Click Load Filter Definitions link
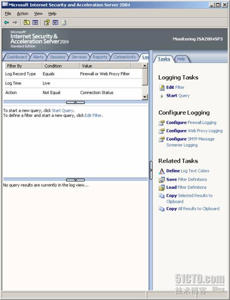Screen dimensions: 230x300 [186, 187]
